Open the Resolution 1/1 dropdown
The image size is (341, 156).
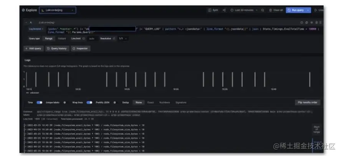122,39
